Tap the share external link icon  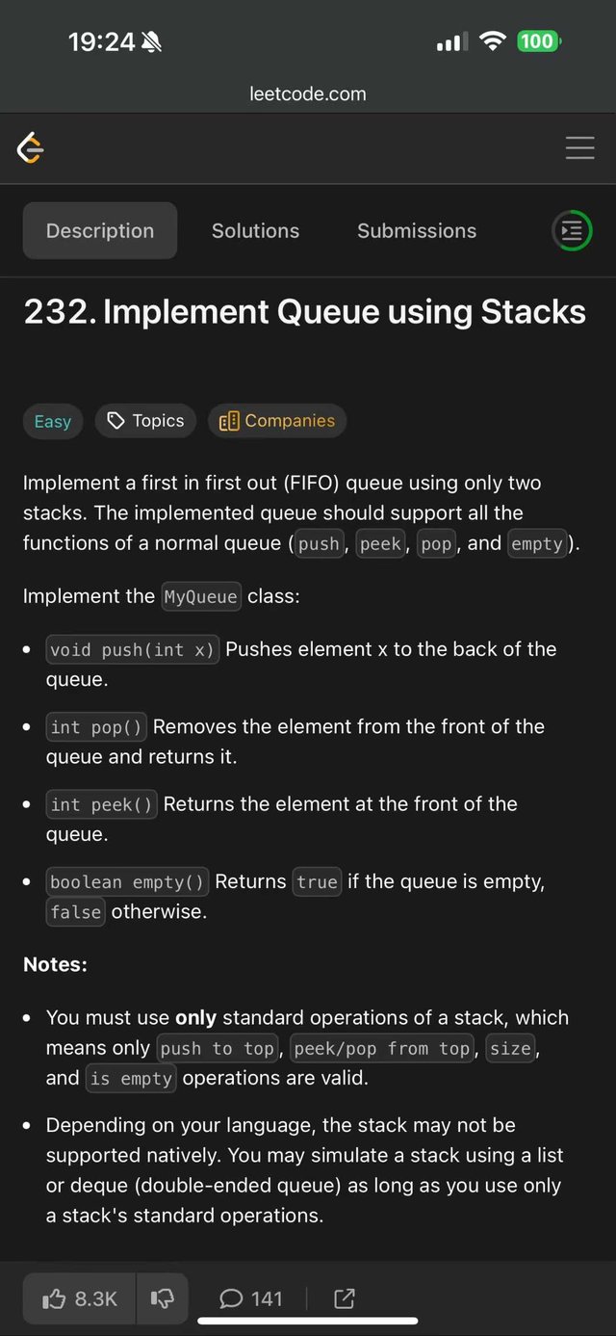pyautogui.click(x=344, y=1298)
